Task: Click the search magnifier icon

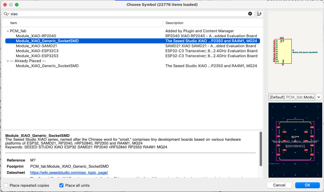Action: [x=6, y=14]
